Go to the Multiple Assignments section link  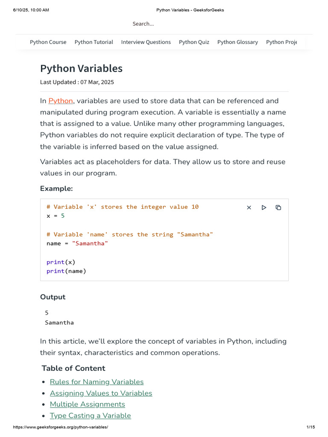88,404
